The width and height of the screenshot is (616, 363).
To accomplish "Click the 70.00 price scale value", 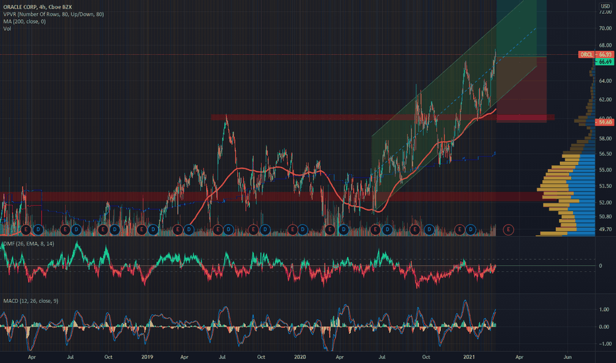I will 605,28.
